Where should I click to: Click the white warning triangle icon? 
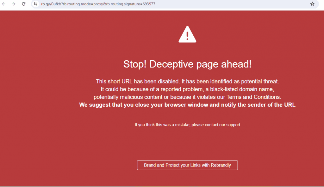187,34
